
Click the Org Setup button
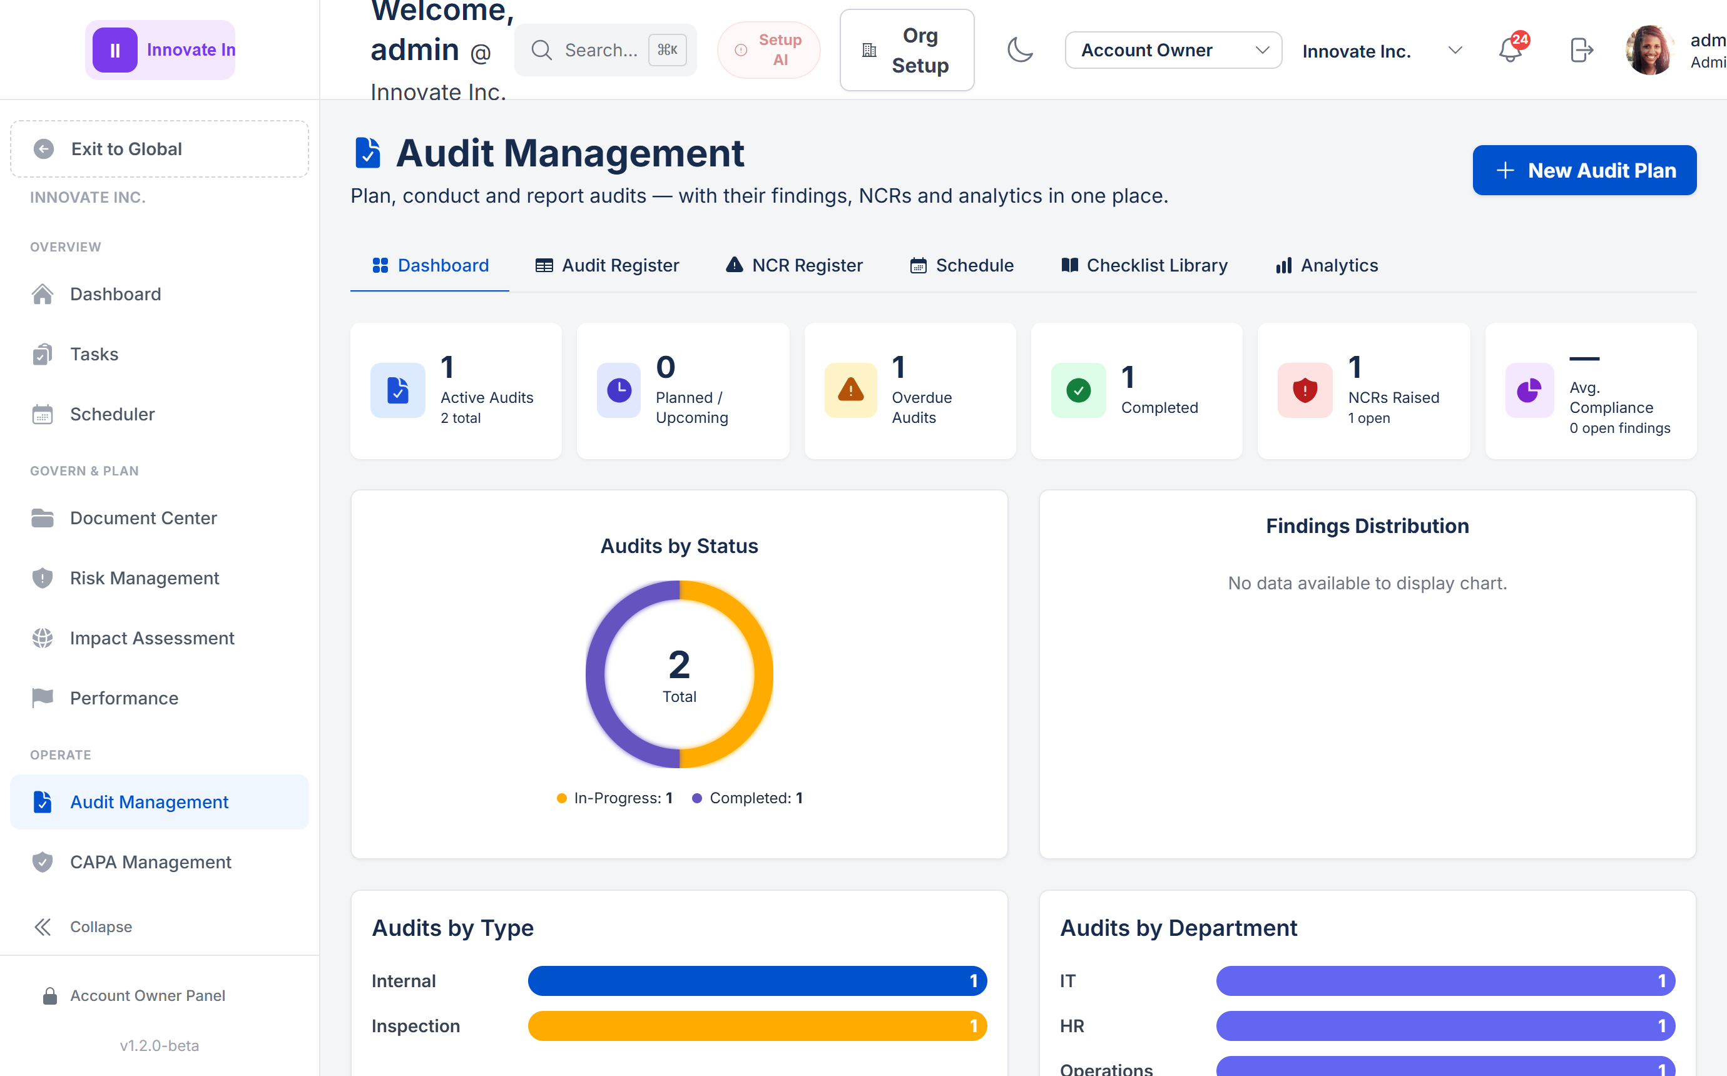pos(907,50)
